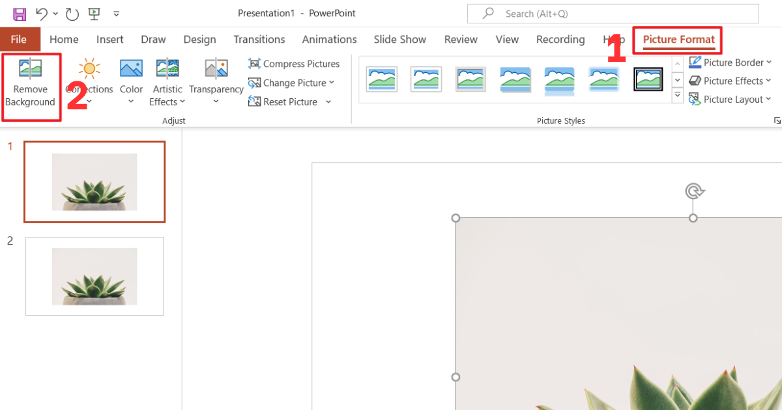
Task: Expand the Change Picture dropdown arrow
Action: coord(332,83)
